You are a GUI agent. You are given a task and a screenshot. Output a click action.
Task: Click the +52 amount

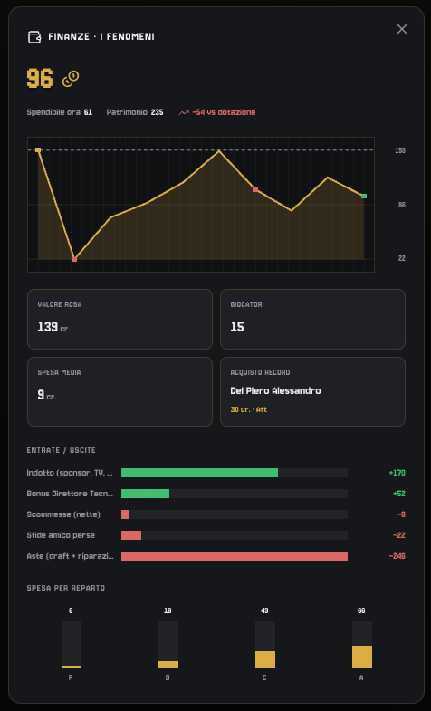[398, 494]
